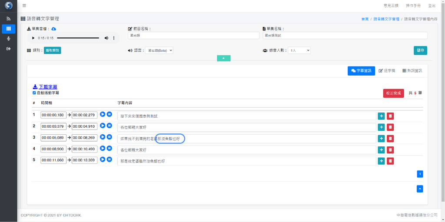Add a subtitle line after row 2
This screenshot has width=445, height=222.
(x=382, y=127)
